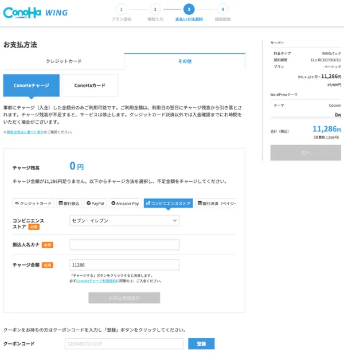Select ConoHaカード option

tap(89, 85)
